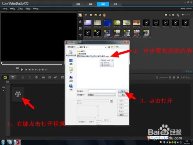
Task: Expand the file type dropdown
Action: (x=115, y=95)
